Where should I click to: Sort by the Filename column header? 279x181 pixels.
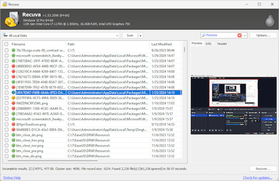coord(38,44)
